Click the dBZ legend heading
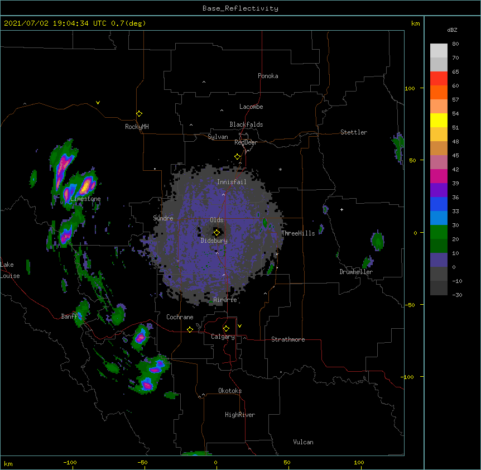Viewport: 481px width, 470px height. (452, 30)
